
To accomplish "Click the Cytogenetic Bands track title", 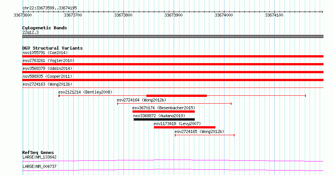I will click(45, 28).
